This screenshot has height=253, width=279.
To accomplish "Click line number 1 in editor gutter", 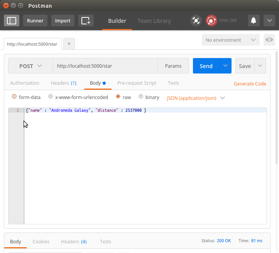I will (x=18, y=110).
